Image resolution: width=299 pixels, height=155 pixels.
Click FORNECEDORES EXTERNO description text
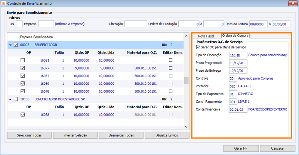coord(268,110)
